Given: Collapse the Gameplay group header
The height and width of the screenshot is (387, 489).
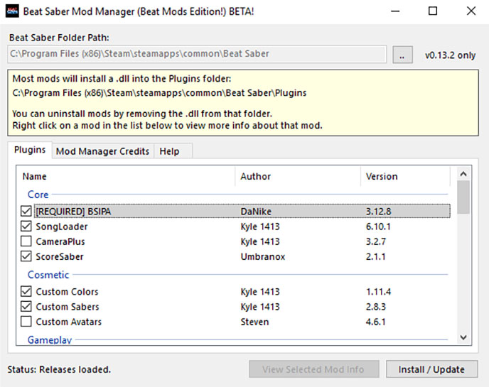Looking at the screenshot, I should click(x=50, y=339).
